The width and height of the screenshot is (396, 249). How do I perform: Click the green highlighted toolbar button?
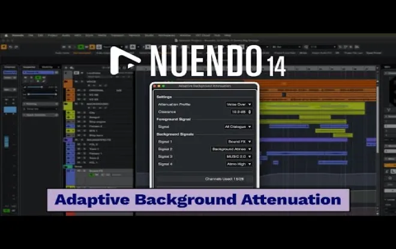point(81,47)
